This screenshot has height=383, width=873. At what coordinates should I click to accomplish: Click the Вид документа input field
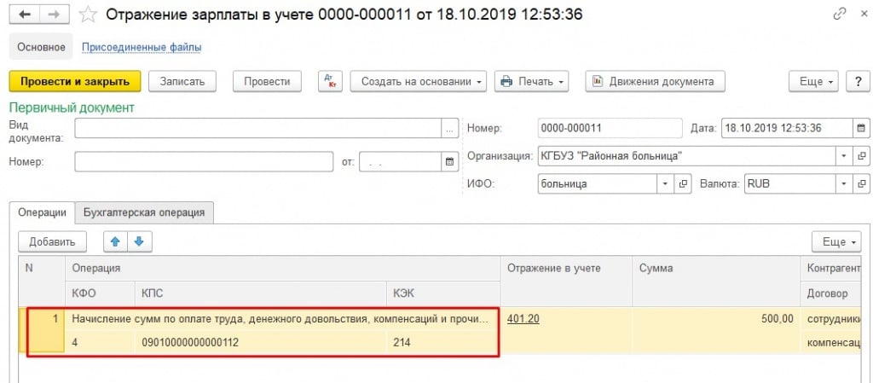pos(257,129)
